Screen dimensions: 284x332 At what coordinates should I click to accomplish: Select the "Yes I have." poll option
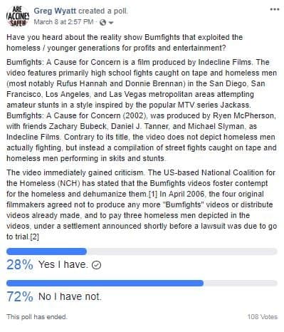63,264
